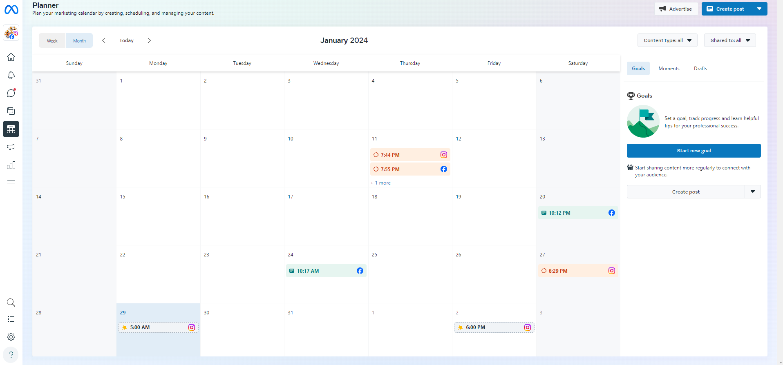Open All tools hamburger menu icon

click(x=11, y=183)
